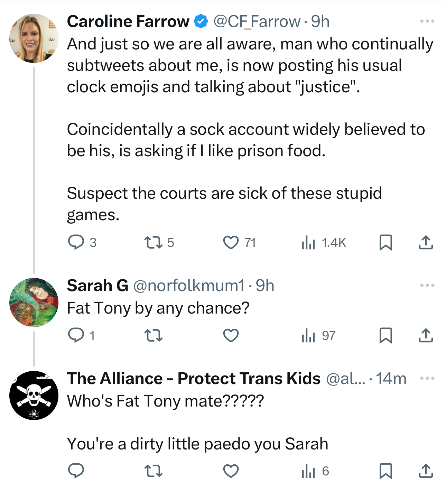Like Sarah G's Fat Tony reply
446x493 pixels.
tap(231, 335)
